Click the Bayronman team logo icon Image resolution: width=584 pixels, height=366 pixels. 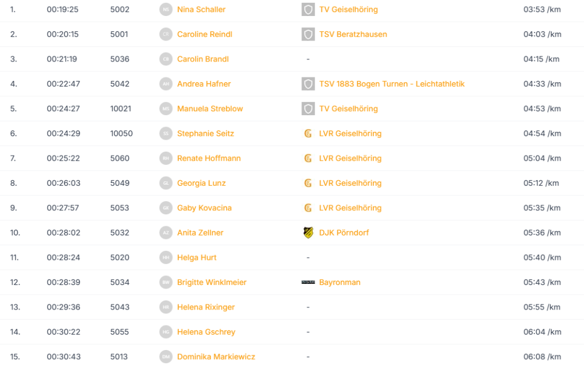308,282
